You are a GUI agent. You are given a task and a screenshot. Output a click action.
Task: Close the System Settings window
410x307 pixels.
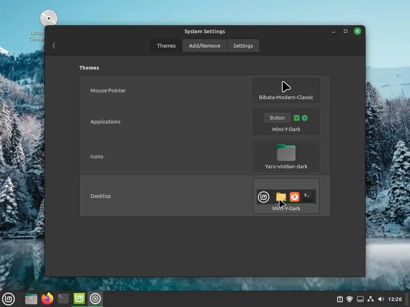tap(358, 31)
